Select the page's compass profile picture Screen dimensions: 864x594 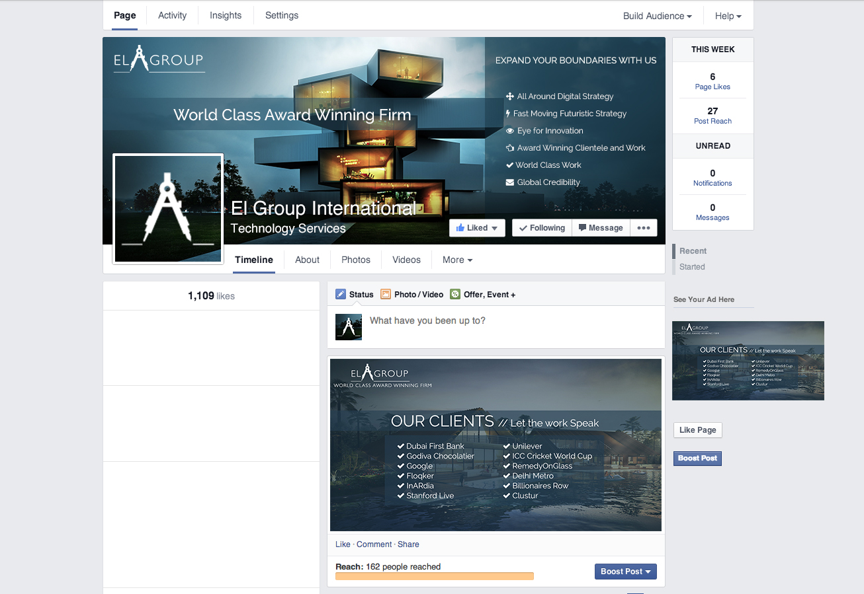tap(167, 208)
